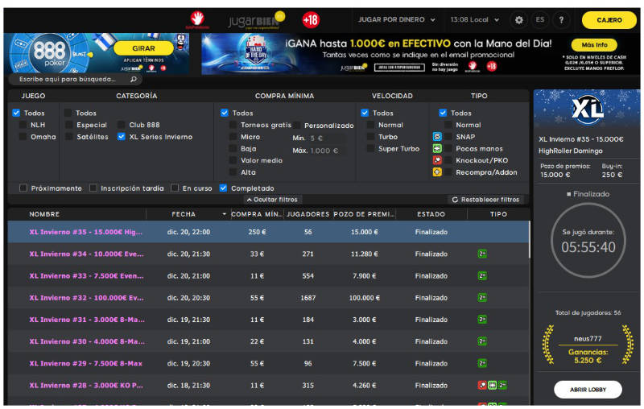Click the Máx. buy-in field
This screenshot has width=644, height=409.
coord(326,151)
